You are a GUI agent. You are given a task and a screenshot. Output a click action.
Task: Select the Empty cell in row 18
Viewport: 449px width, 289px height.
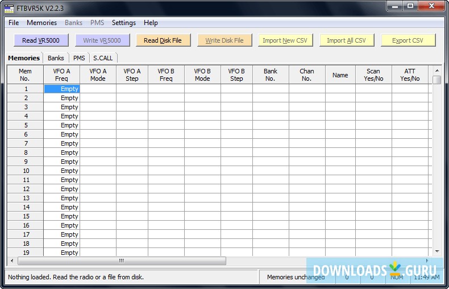61,243
